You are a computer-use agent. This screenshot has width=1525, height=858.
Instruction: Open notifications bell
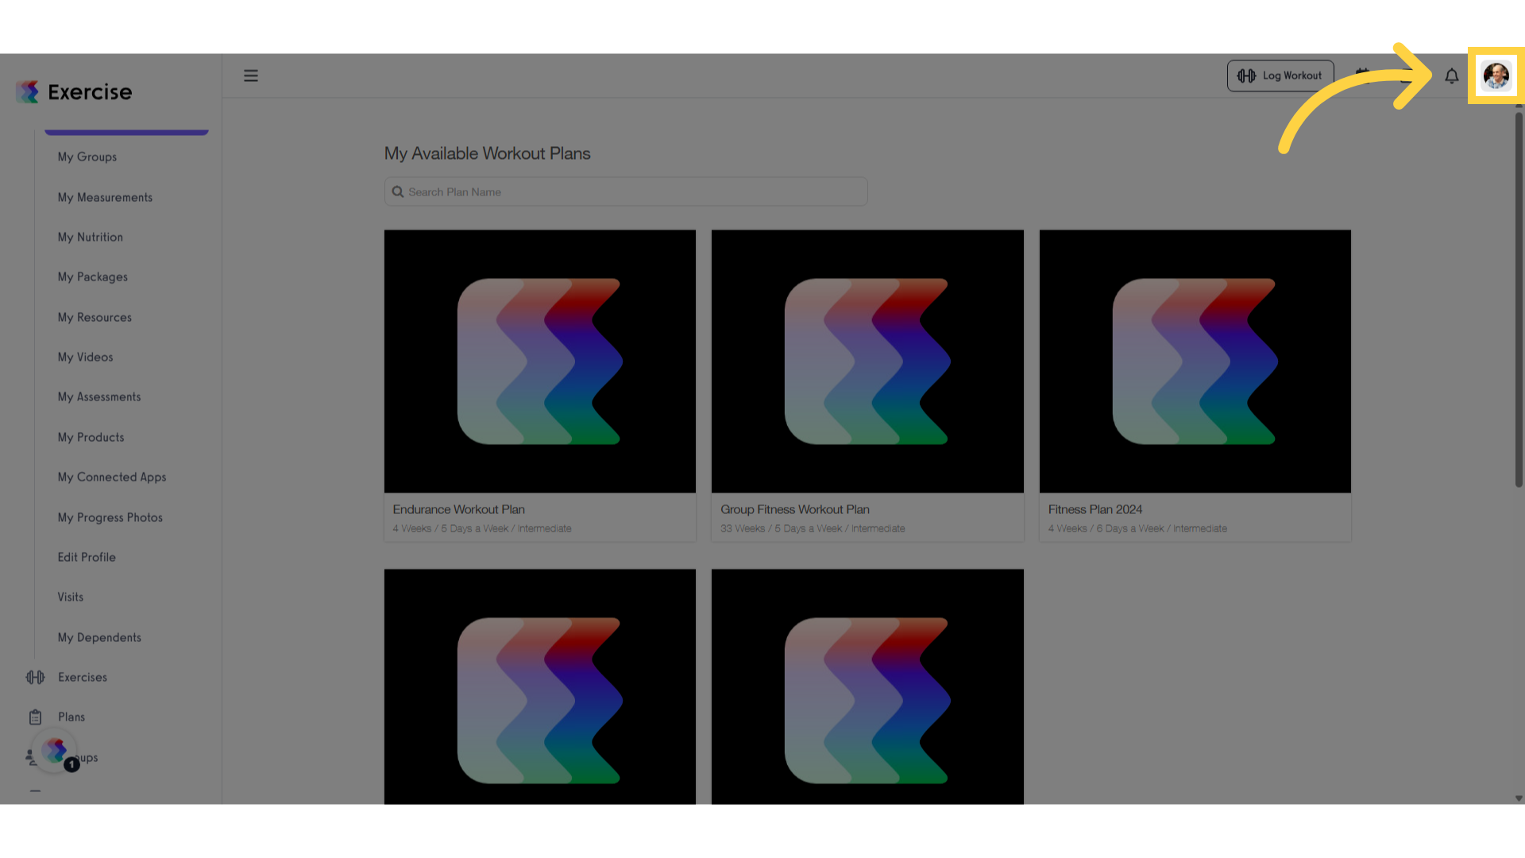pos(1451,76)
